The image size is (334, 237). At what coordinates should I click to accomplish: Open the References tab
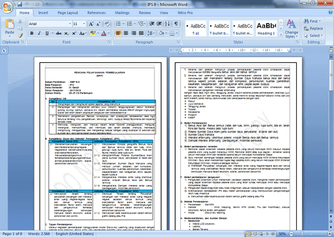click(96, 13)
